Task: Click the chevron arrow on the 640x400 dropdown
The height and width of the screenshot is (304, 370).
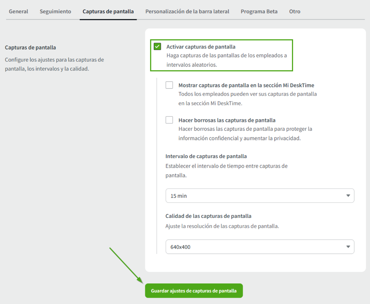Action: click(348, 247)
